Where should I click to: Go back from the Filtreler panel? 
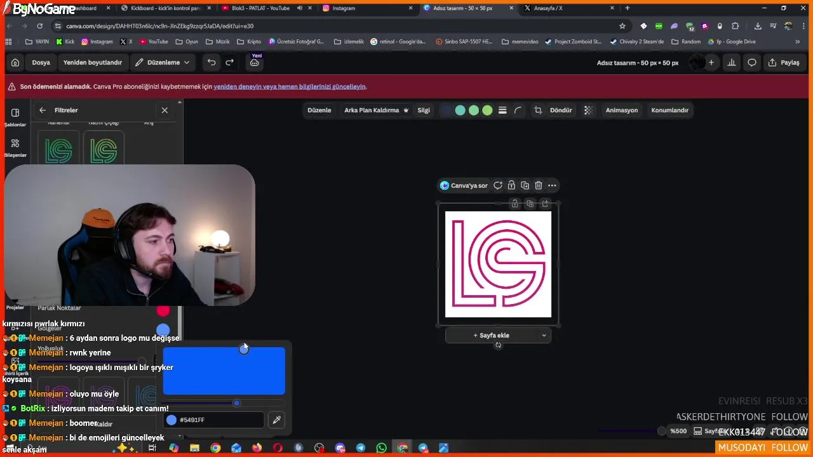click(x=43, y=110)
